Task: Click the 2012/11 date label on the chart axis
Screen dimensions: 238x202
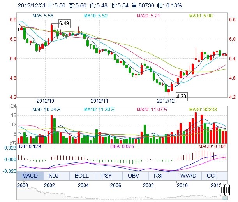Action: point(99,100)
